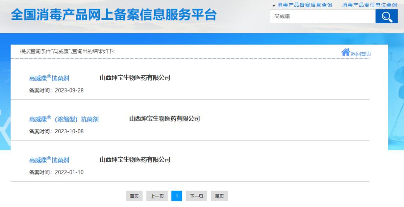Click 上一页 previous page button
This screenshot has height=207, width=404.
tap(157, 196)
